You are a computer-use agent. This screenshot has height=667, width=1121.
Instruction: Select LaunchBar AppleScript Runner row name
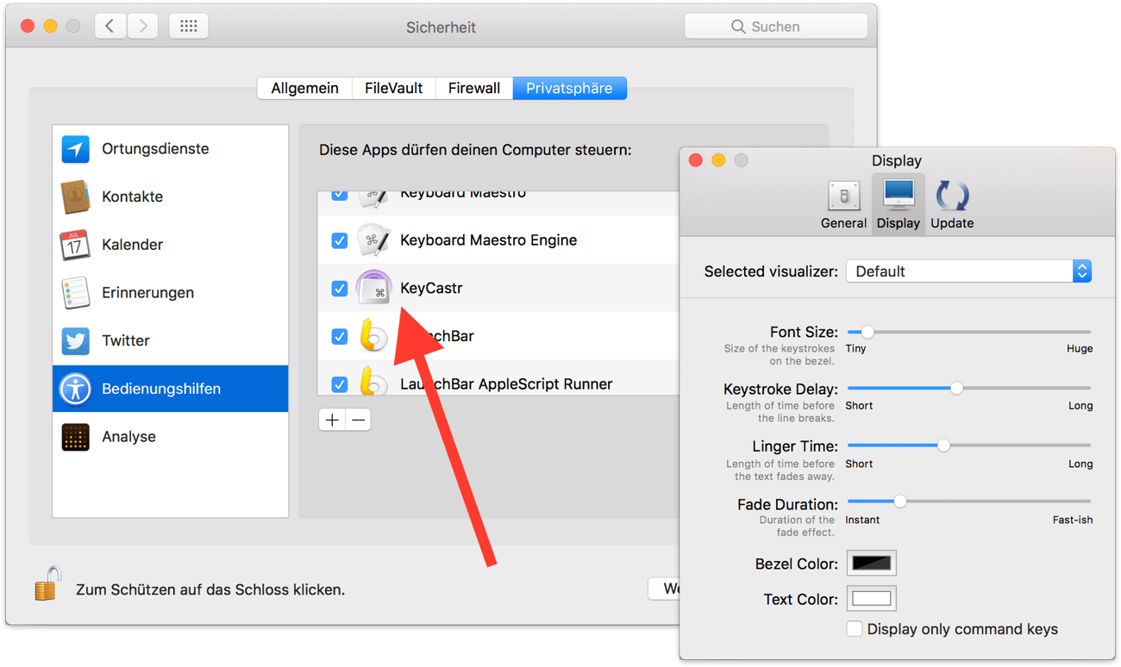pos(506,384)
